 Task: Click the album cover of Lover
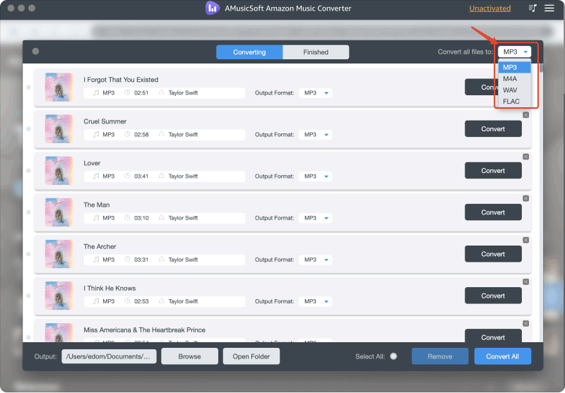pos(59,171)
